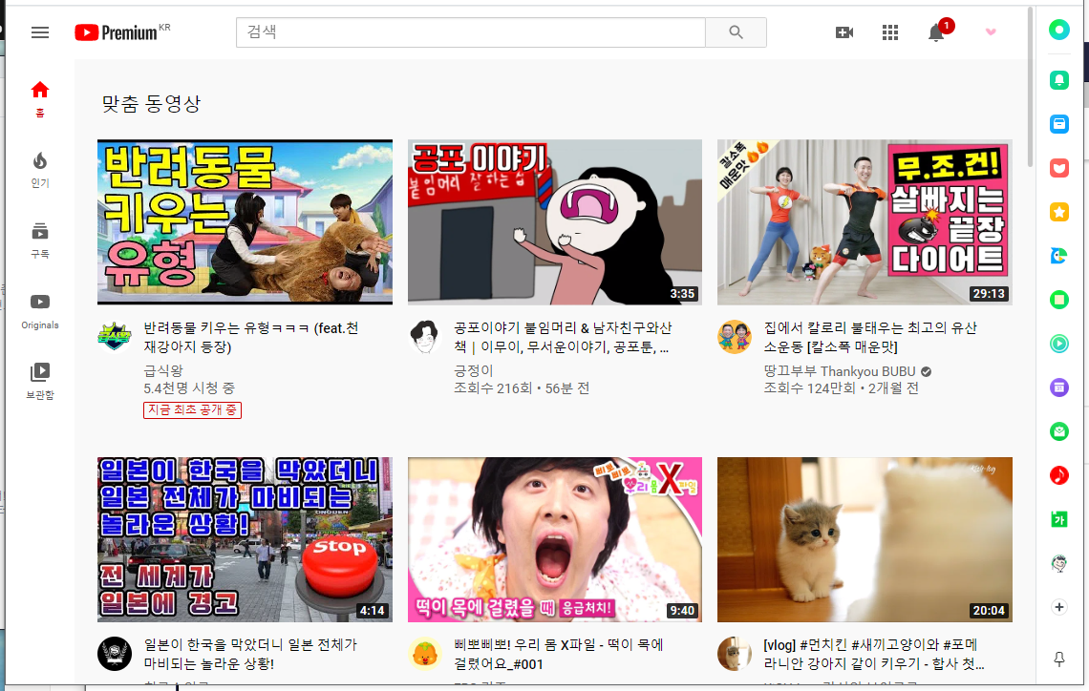Open the green 가 dictionary panel icon
The height and width of the screenshot is (691, 1089).
coord(1058,519)
